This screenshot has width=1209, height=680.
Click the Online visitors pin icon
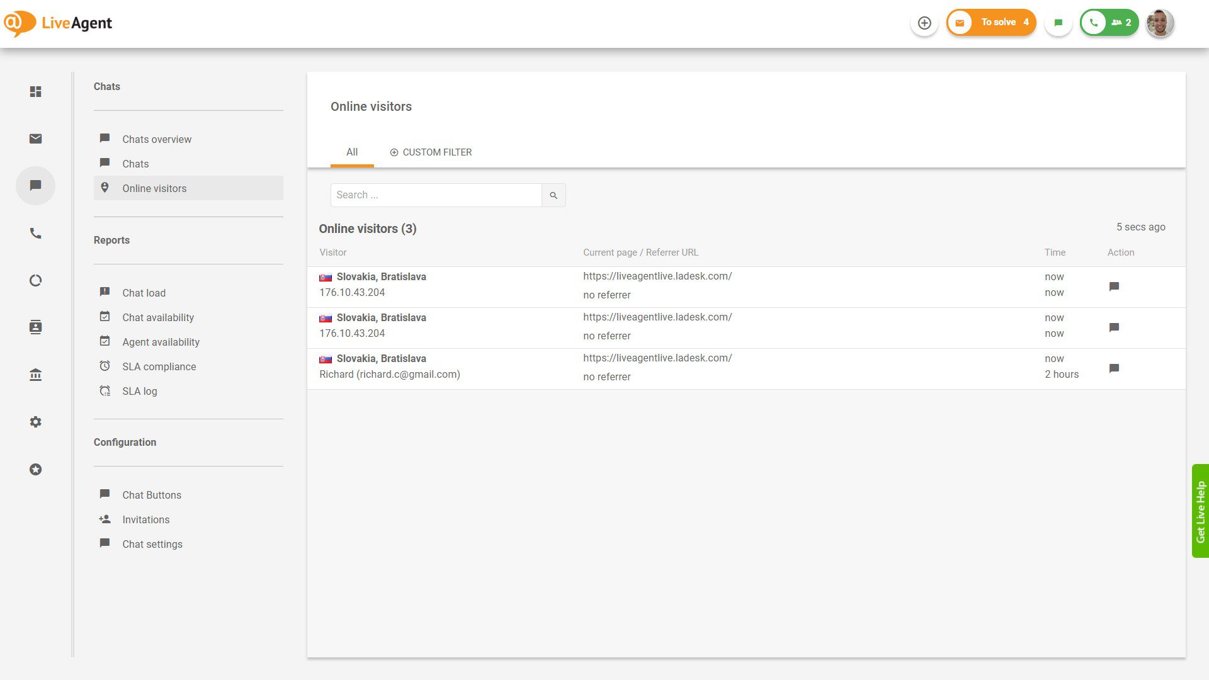pos(105,187)
